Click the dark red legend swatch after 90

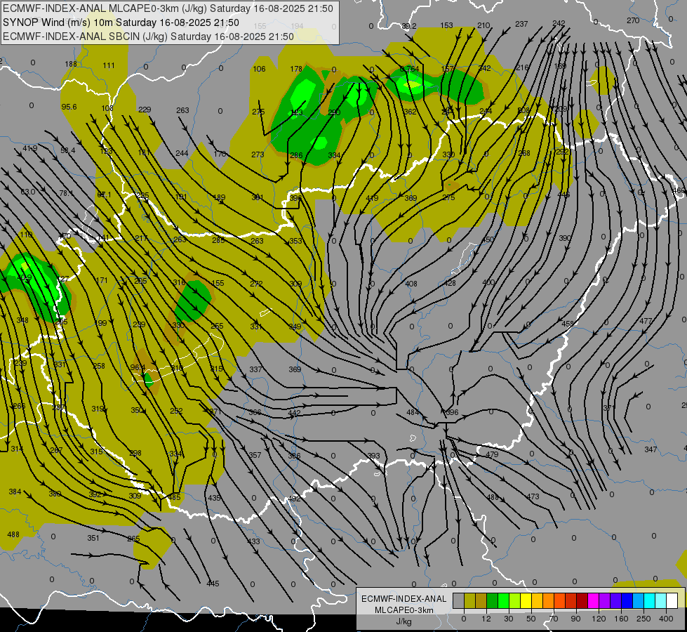point(582,600)
